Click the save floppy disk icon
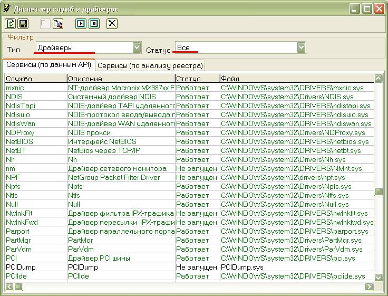This screenshot has width=388, height=296. tap(23, 24)
